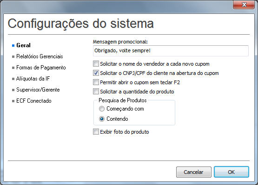Click the blue bullet icon beside Geral
This screenshot has height=185, width=258.
coord(13,45)
